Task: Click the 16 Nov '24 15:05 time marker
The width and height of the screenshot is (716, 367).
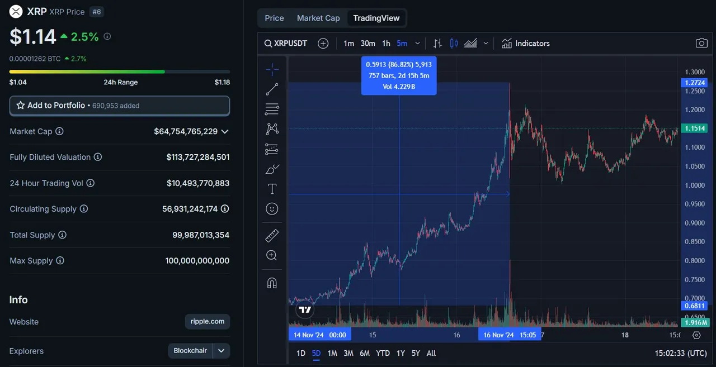Action: 510,335
